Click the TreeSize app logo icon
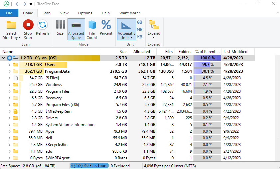This screenshot has width=280, height=169. pyautogui.click(x=6, y=4)
